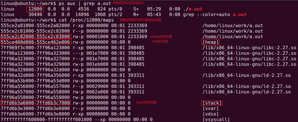The width and height of the screenshot is (298, 122).
Task: Click the PID 30440 of the grep process
Action: (35, 14)
